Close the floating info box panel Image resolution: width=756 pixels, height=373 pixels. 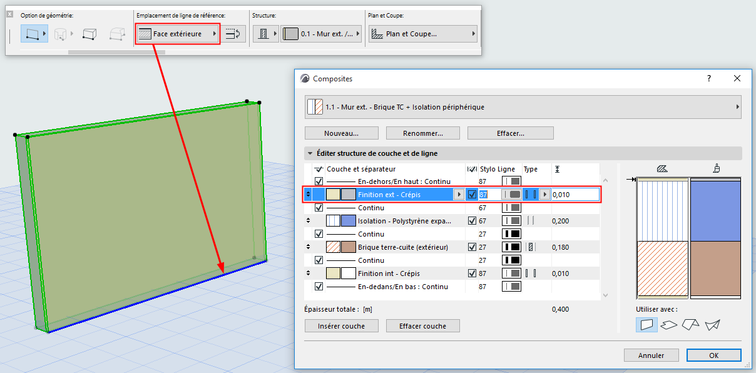[9, 14]
